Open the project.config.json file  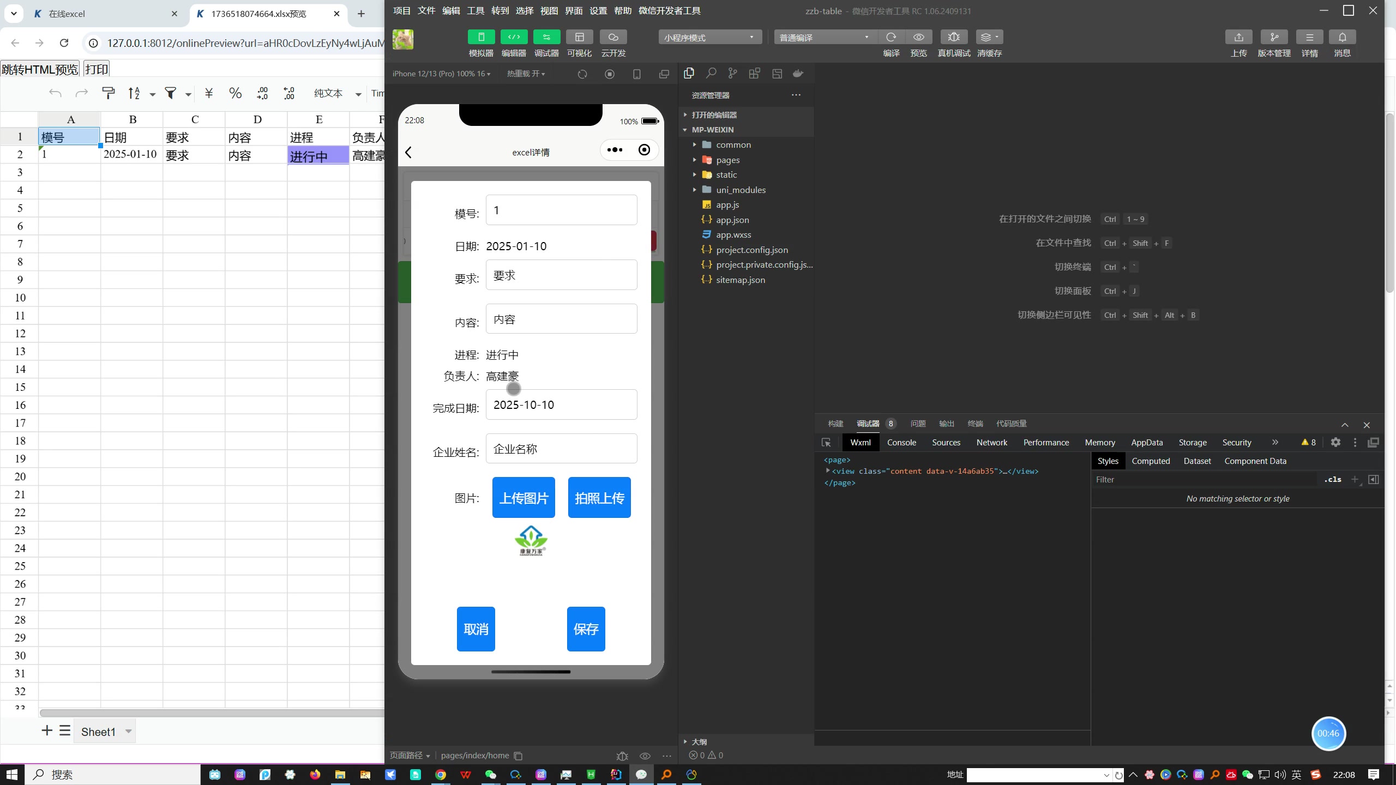tap(752, 250)
